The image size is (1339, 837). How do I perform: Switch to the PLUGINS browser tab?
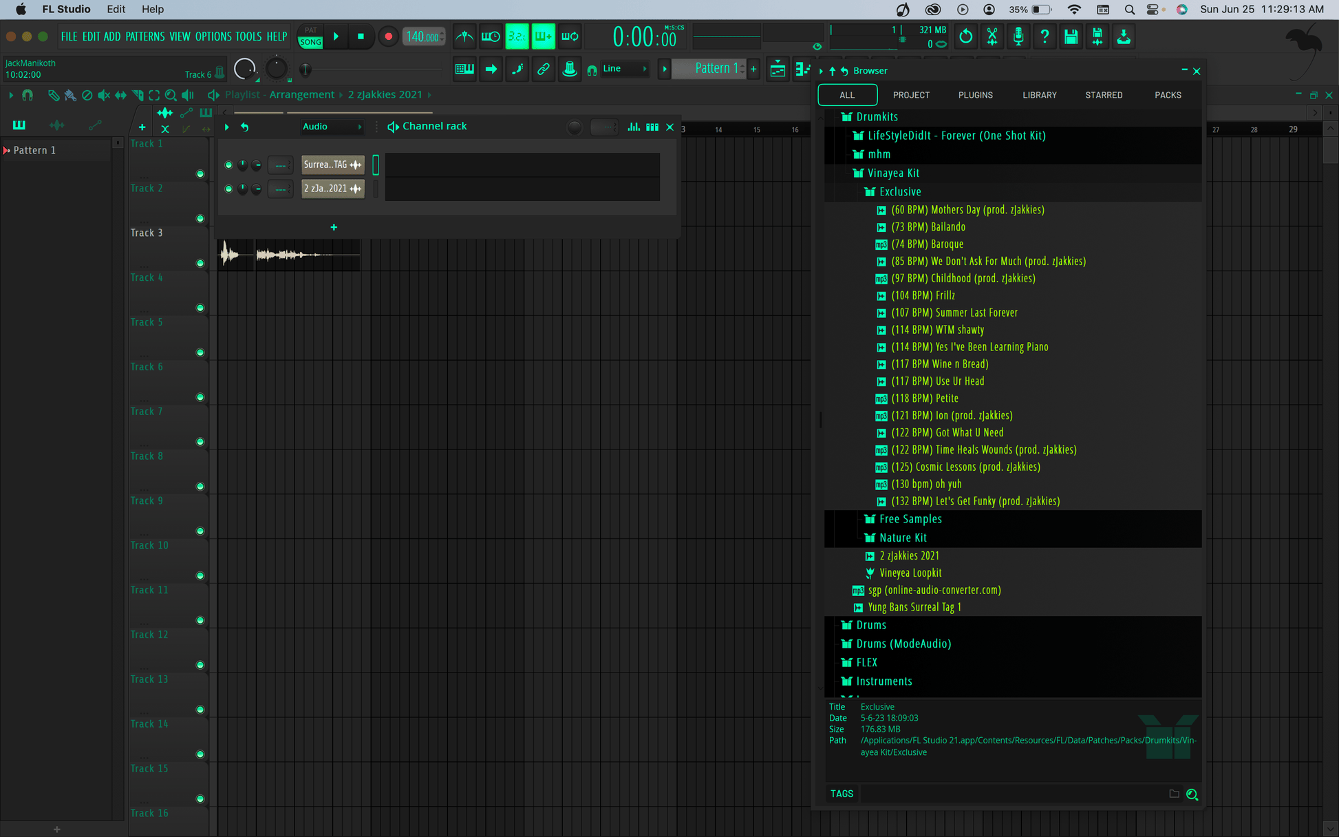click(975, 95)
